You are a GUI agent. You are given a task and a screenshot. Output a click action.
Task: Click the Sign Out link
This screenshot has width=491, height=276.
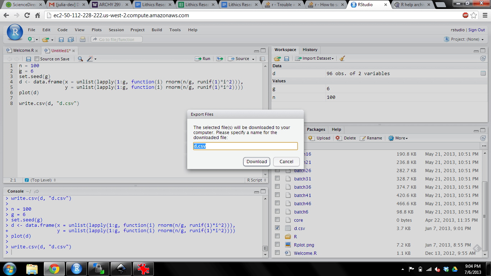click(477, 30)
